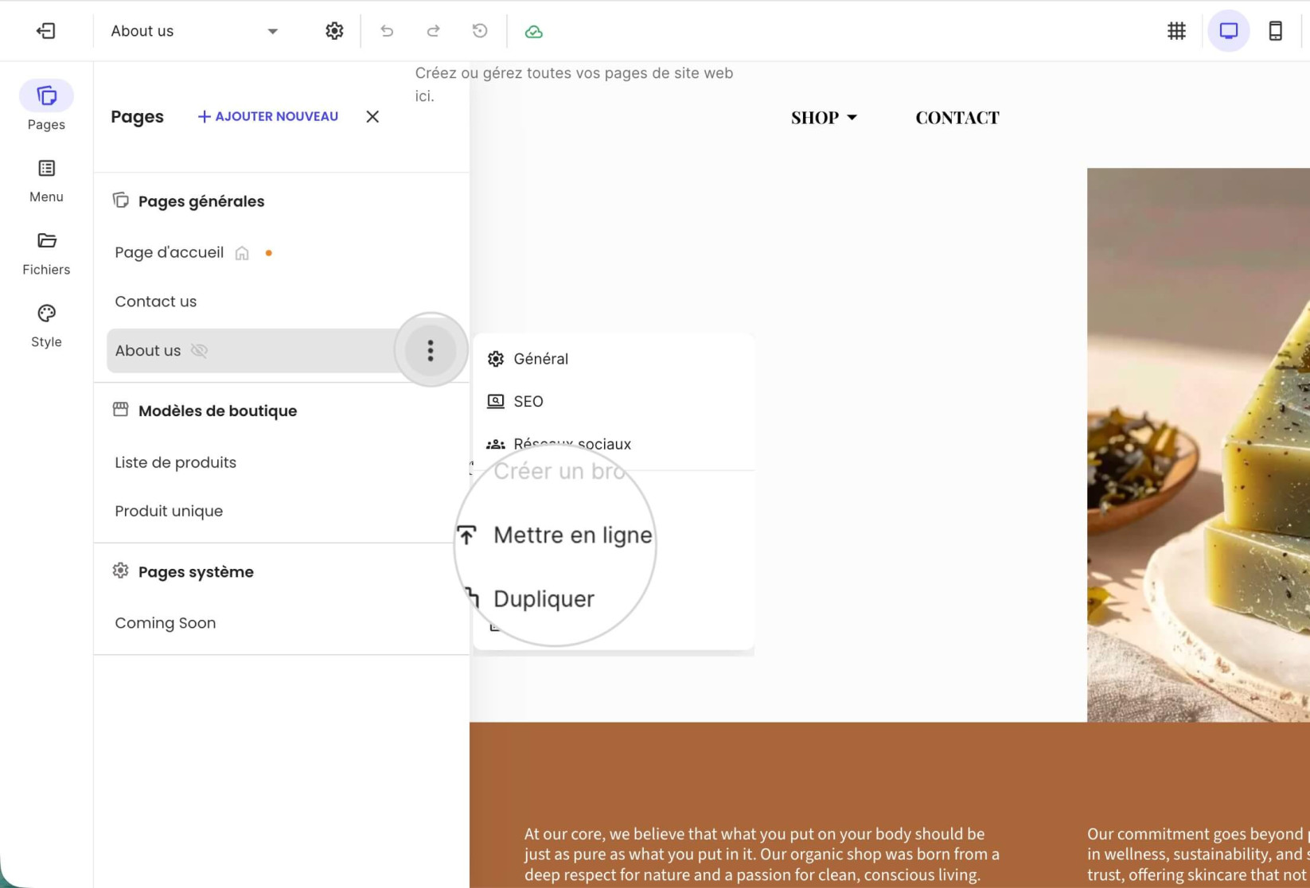Click the 'Our commitment goes beyond' paragraph
This screenshot has height=888, width=1310.
click(x=1198, y=855)
